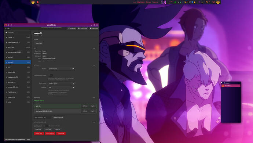Click the red Delete VM button
253x143 pixels.
coord(61,134)
